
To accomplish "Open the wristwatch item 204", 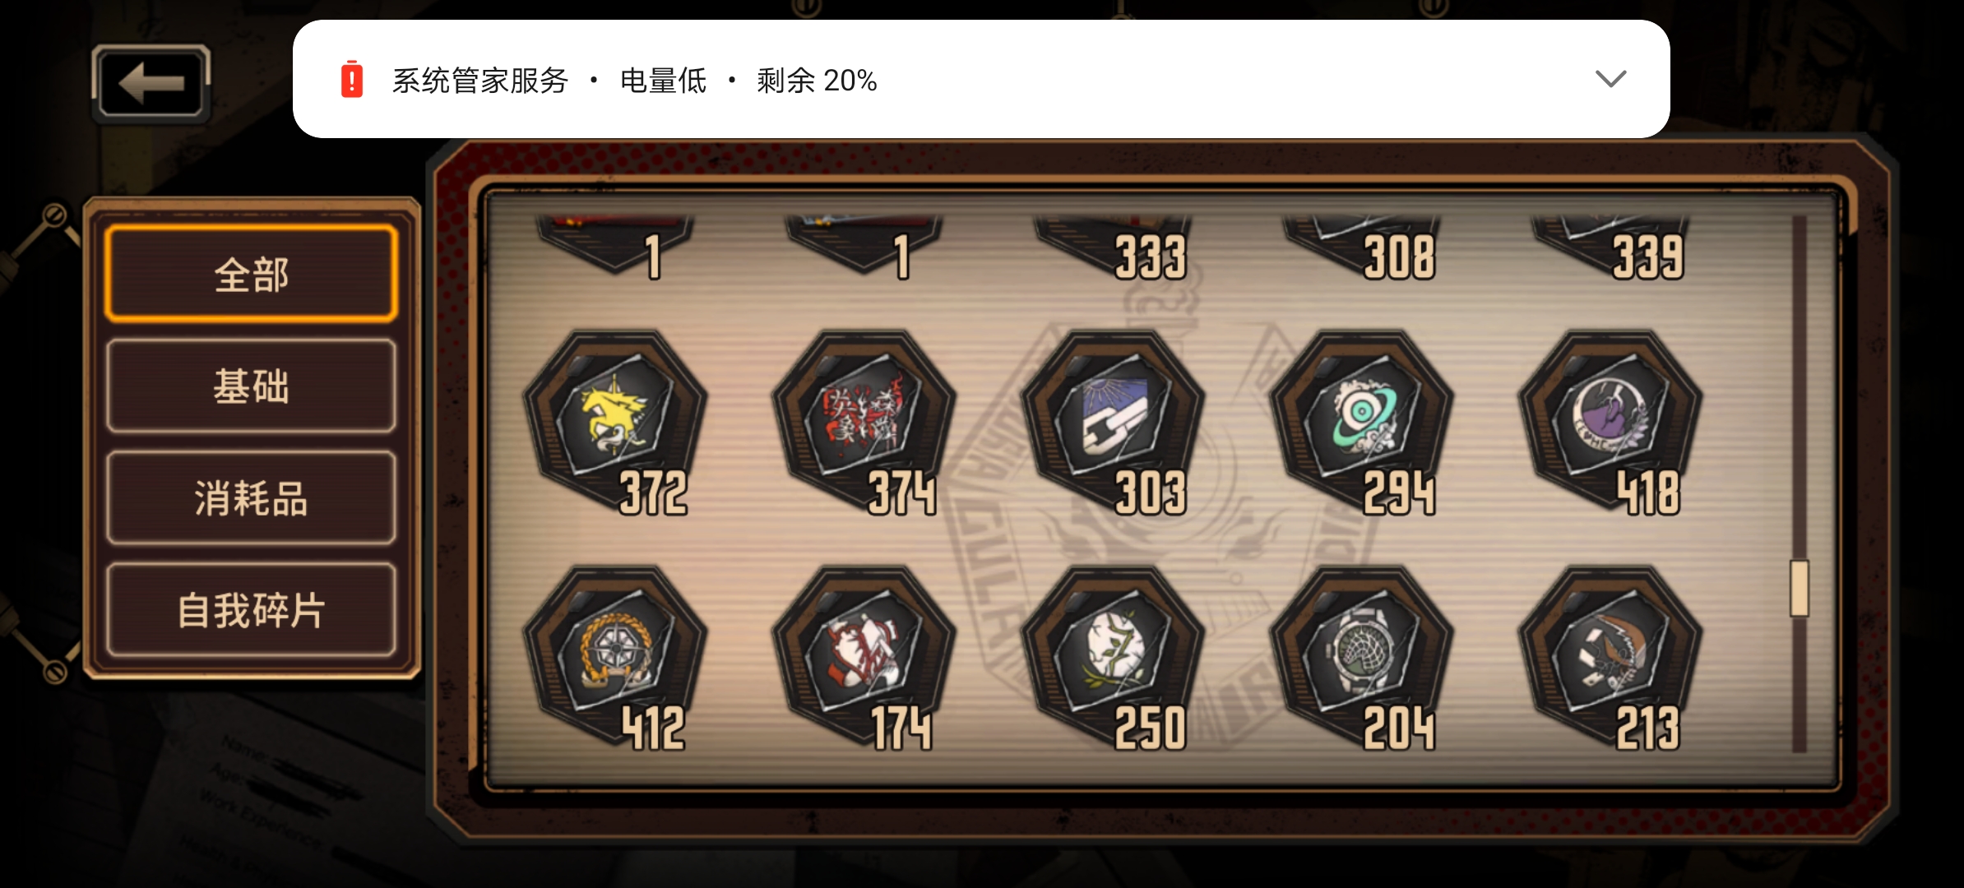I will coord(1362,655).
